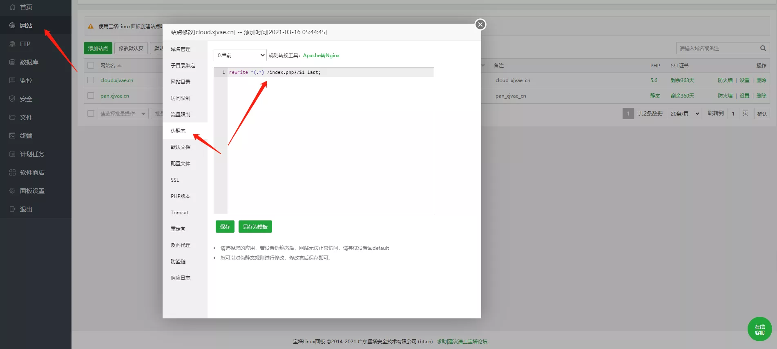Open the 网站目录 tab

181,82
